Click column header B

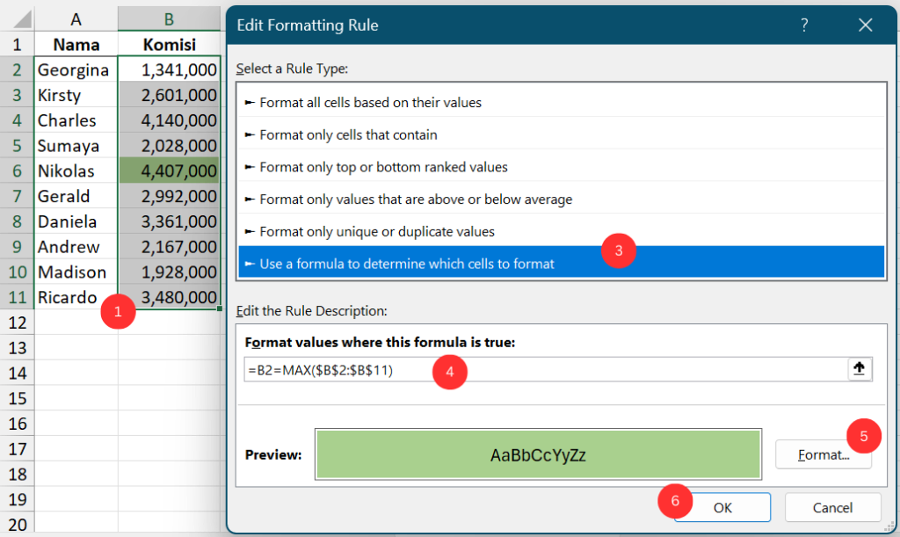tap(169, 18)
